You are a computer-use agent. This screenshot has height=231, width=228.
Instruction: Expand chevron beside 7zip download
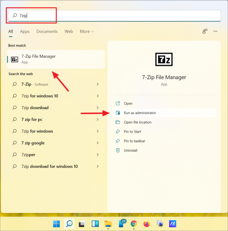pyautogui.click(x=98, y=108)
